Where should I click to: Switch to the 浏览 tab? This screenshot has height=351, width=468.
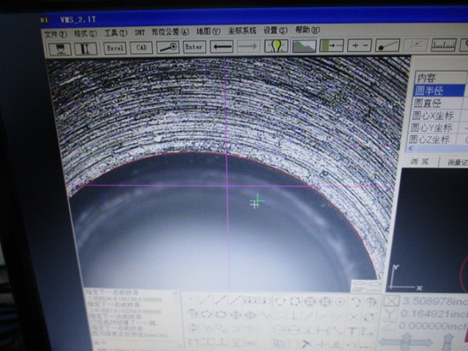(420, 162)
